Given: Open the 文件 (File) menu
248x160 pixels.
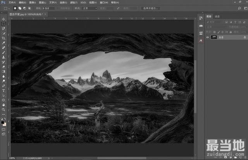Looking at the screenshot, I should coord(12,2).
